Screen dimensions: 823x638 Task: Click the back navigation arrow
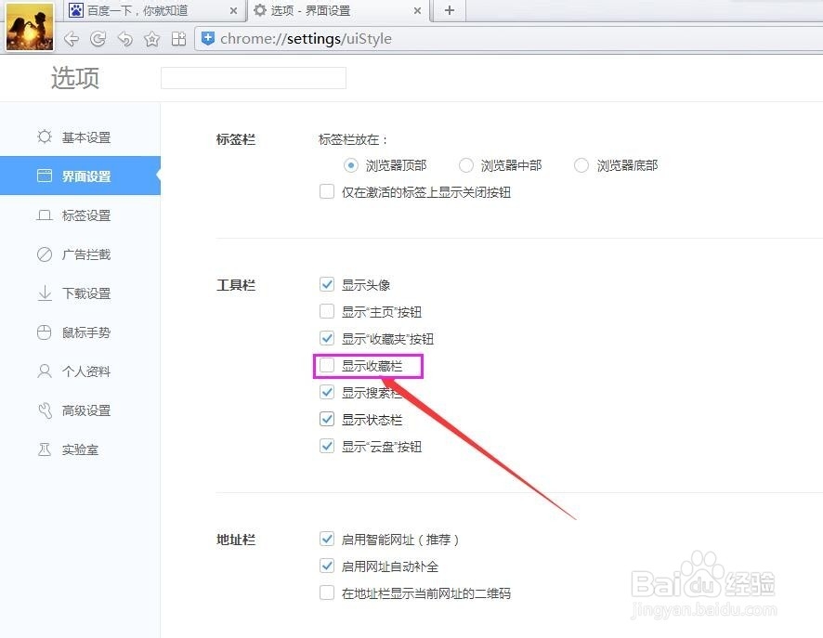click(72, 39)
